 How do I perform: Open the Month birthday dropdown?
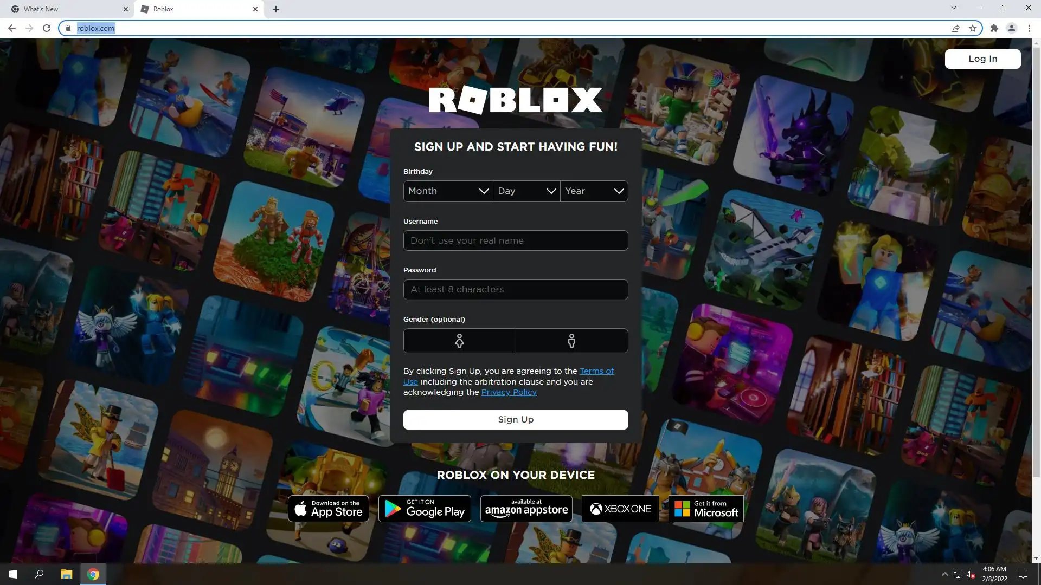tap(448, 191)
